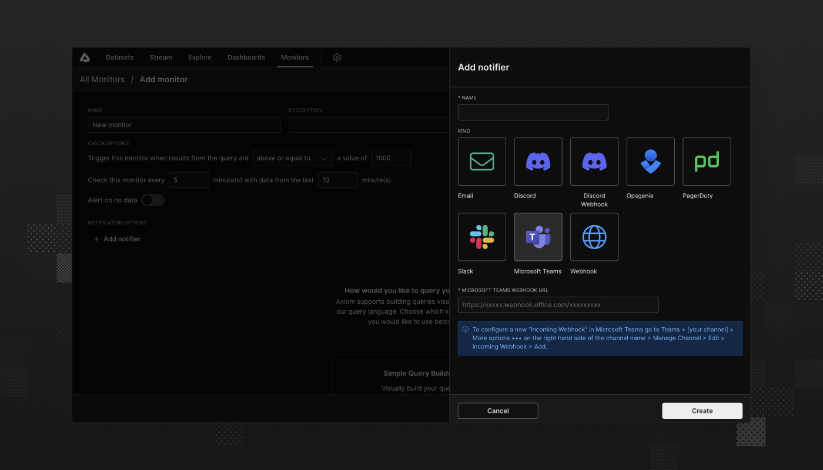Choose the Discord Webhook notifier tile

click(x=594, y=162)
